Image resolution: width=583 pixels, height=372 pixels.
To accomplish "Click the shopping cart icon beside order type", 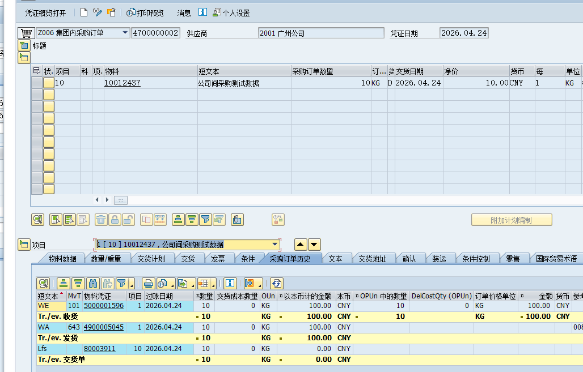I will [x=26, y=33].
